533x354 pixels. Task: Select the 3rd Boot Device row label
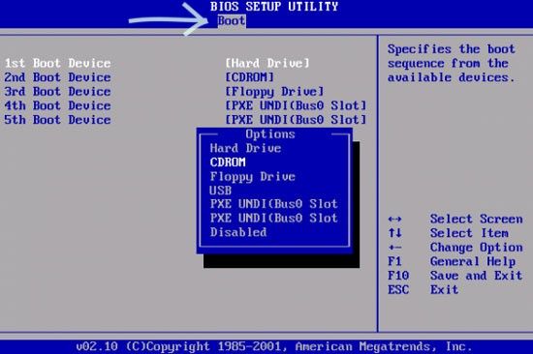coord(58,92)
